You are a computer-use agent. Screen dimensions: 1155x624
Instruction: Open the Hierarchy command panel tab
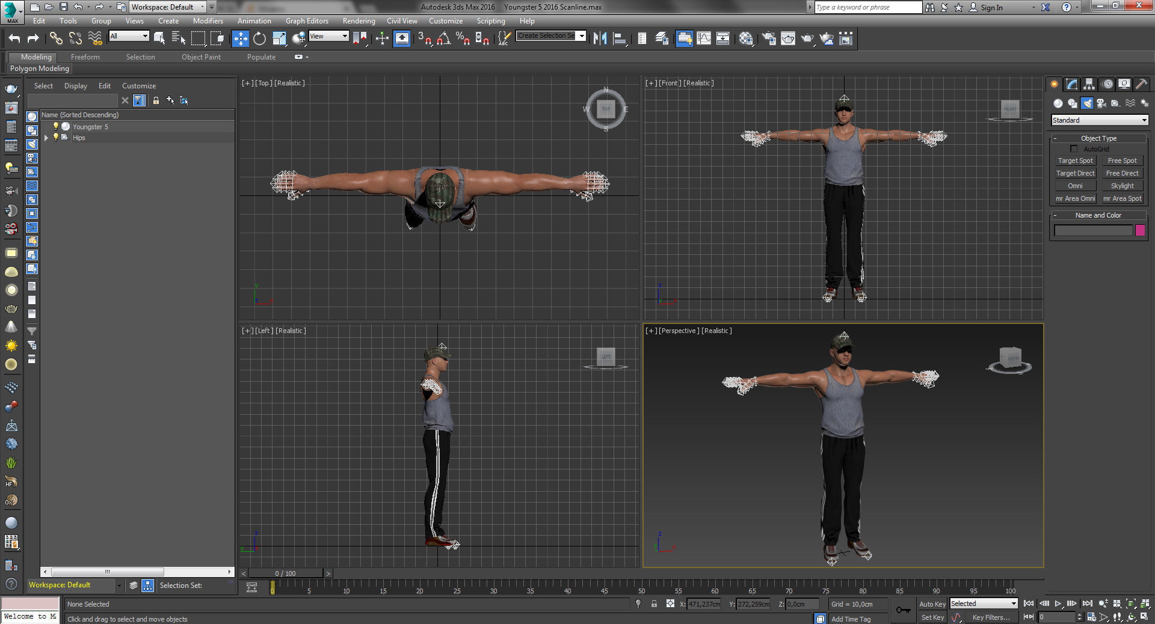(1089, 84)
